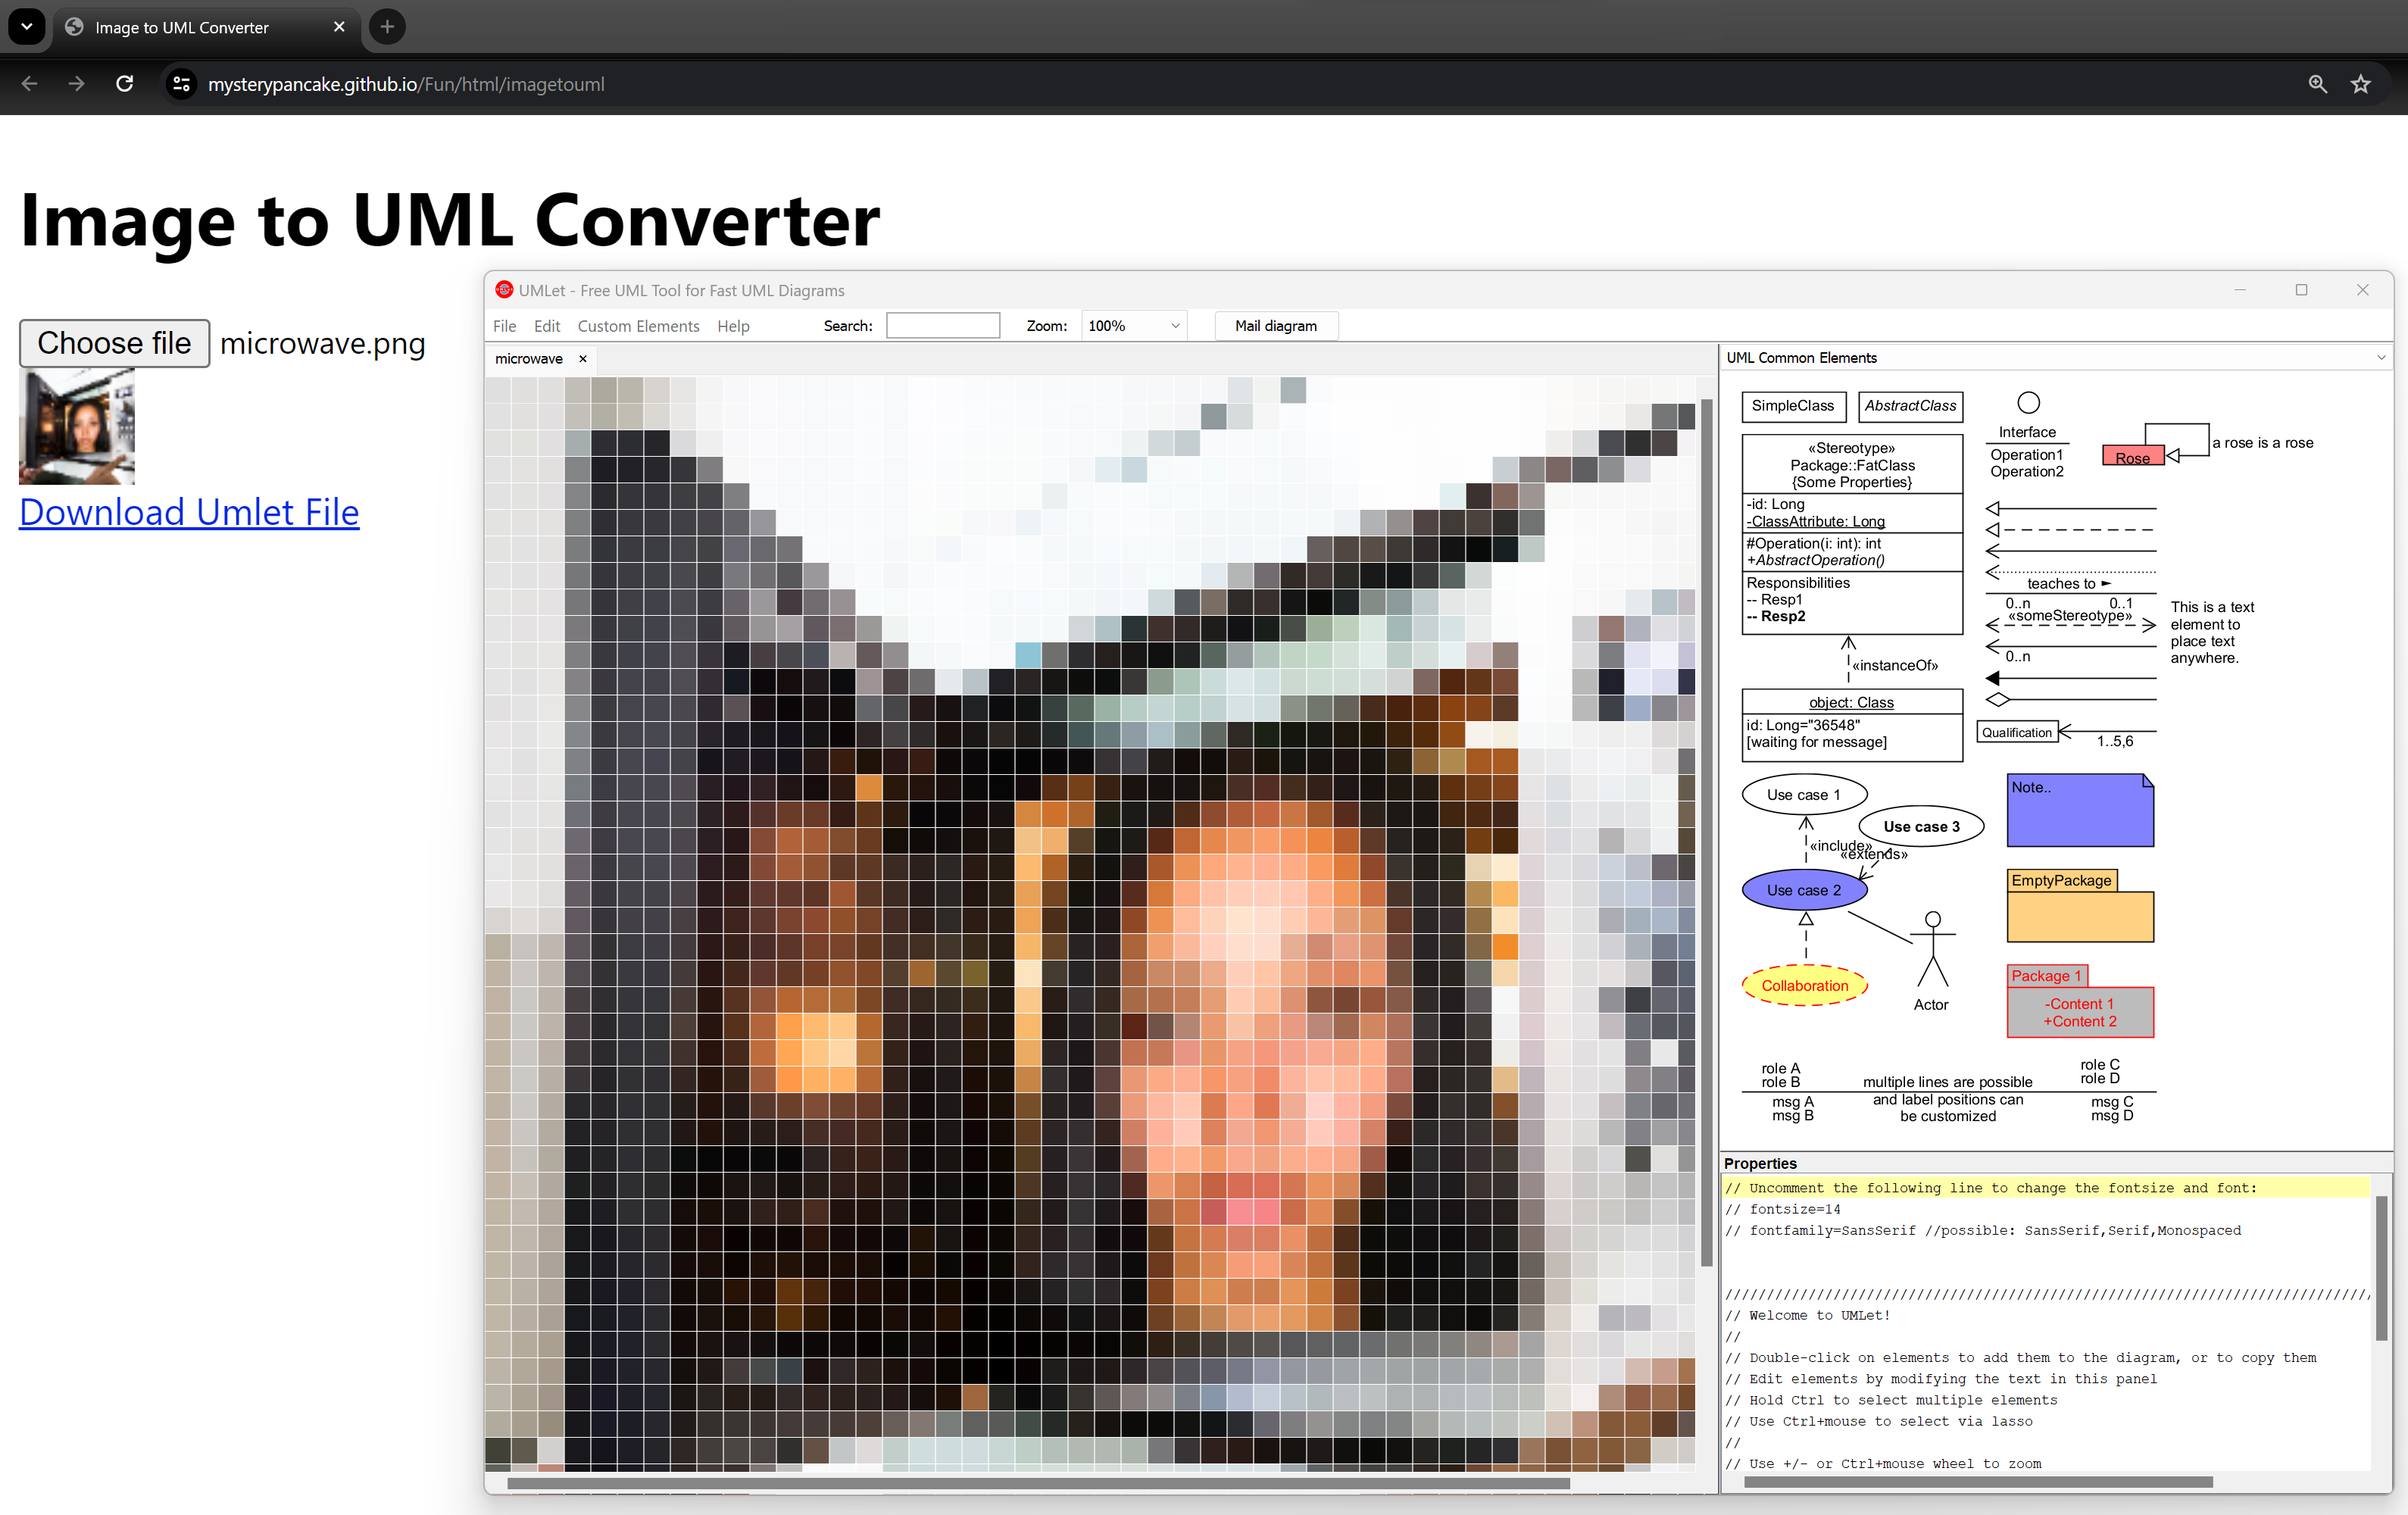Open a new browser tab

pos(387,27)
